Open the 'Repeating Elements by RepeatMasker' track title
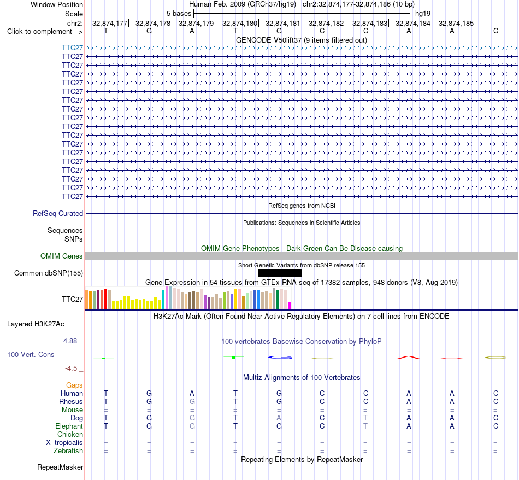This screenshot has height=480, width=519. [x=302, y=459]
